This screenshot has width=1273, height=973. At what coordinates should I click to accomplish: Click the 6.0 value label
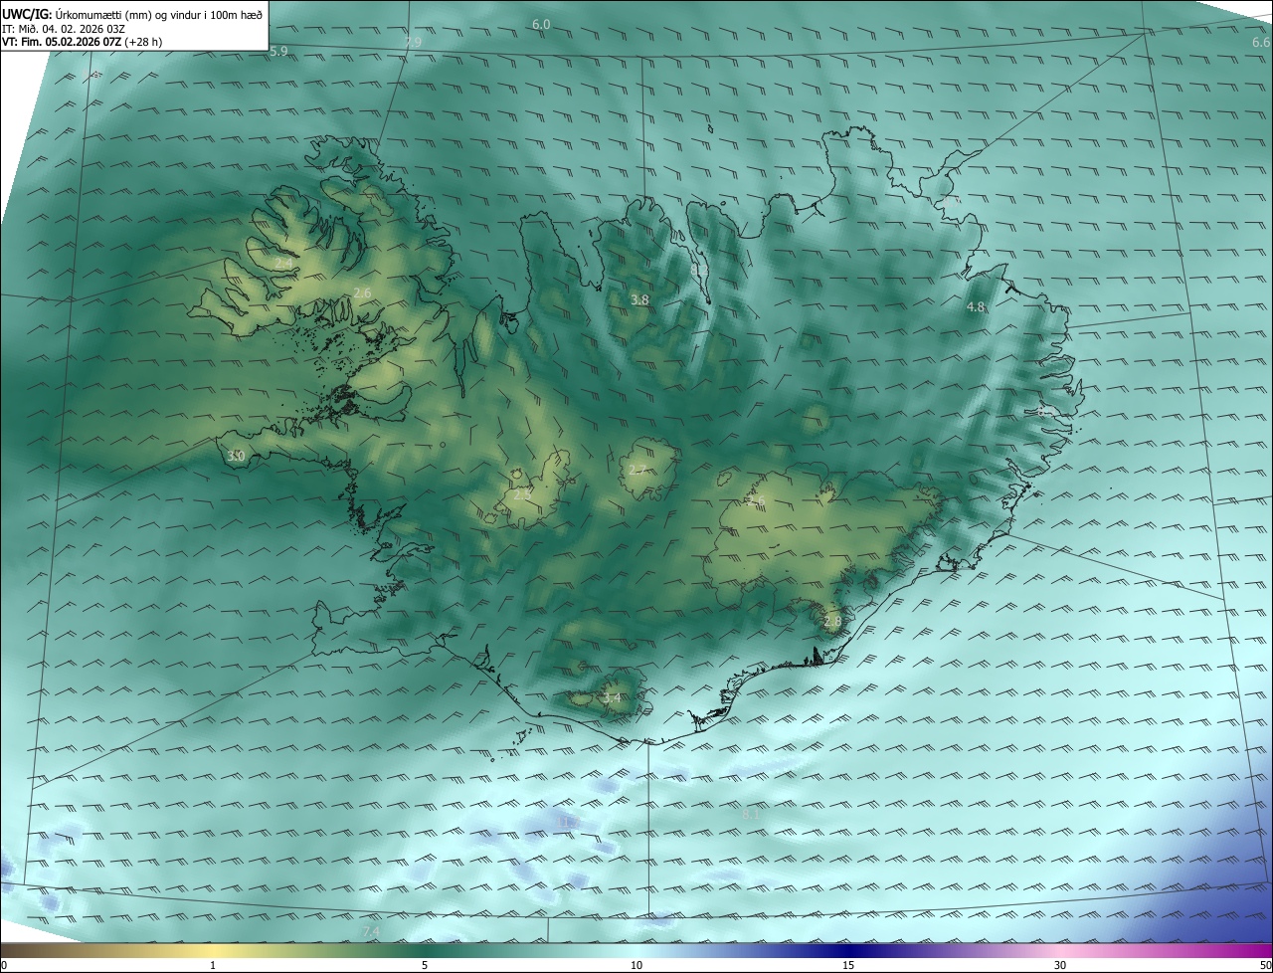tap(541, 24)
